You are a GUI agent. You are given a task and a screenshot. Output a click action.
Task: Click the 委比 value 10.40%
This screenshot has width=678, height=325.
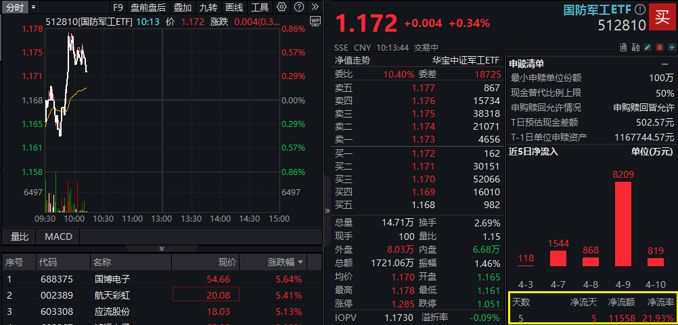399,74
